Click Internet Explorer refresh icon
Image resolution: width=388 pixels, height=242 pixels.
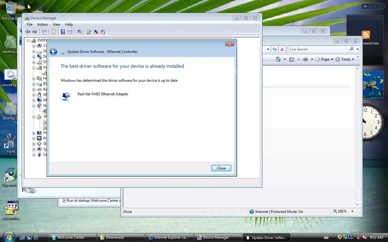click(274, 49)
